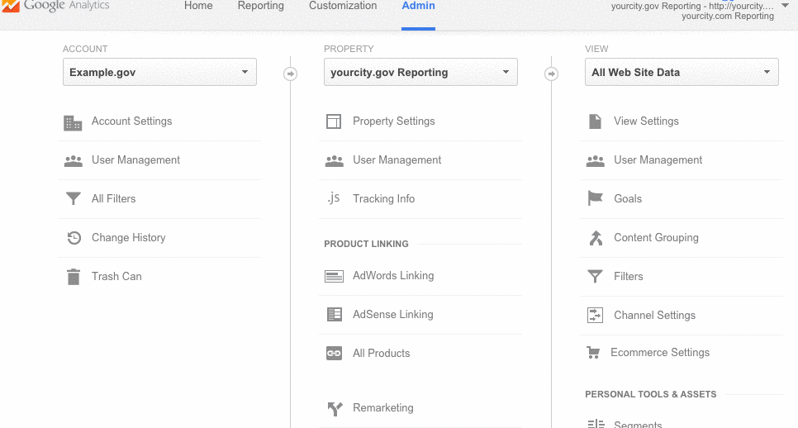Viewport: 798px width, 428px height.
Task: Click the yourcity.com Reporting text at top right
Action: coord(728,16)
